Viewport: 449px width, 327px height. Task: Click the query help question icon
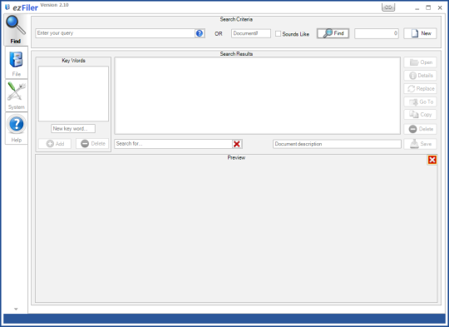coord(200,33)
